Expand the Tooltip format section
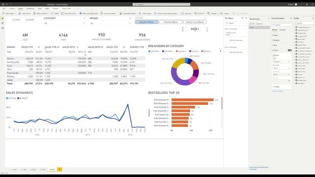 tap(277, 87)
